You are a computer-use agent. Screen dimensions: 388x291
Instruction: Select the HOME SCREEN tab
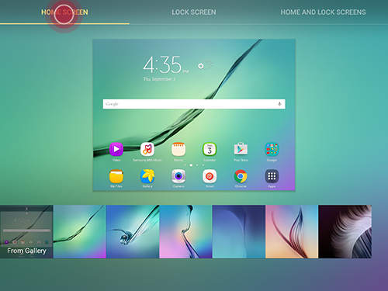coord(64,12)
